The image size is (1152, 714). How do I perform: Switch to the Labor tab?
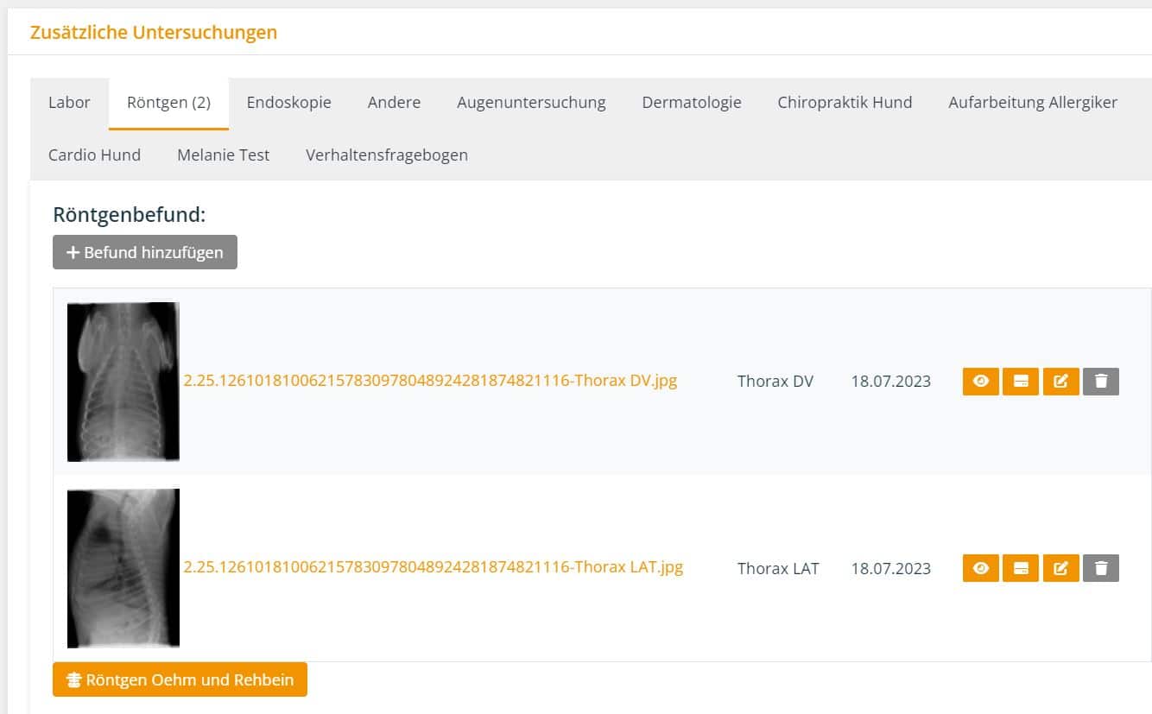(x=69, y=103)
